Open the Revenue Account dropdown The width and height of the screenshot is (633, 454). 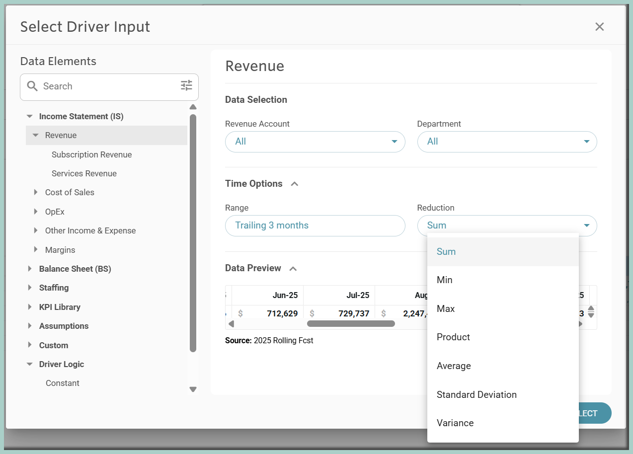coord(315,142)
